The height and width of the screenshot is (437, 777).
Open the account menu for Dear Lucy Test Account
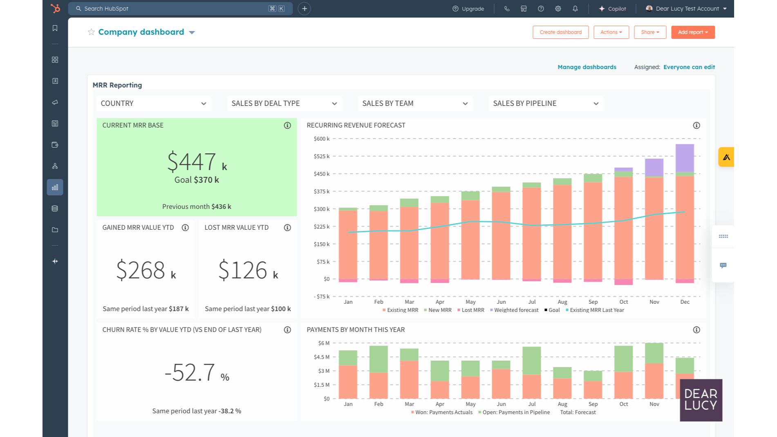(686, 9)
